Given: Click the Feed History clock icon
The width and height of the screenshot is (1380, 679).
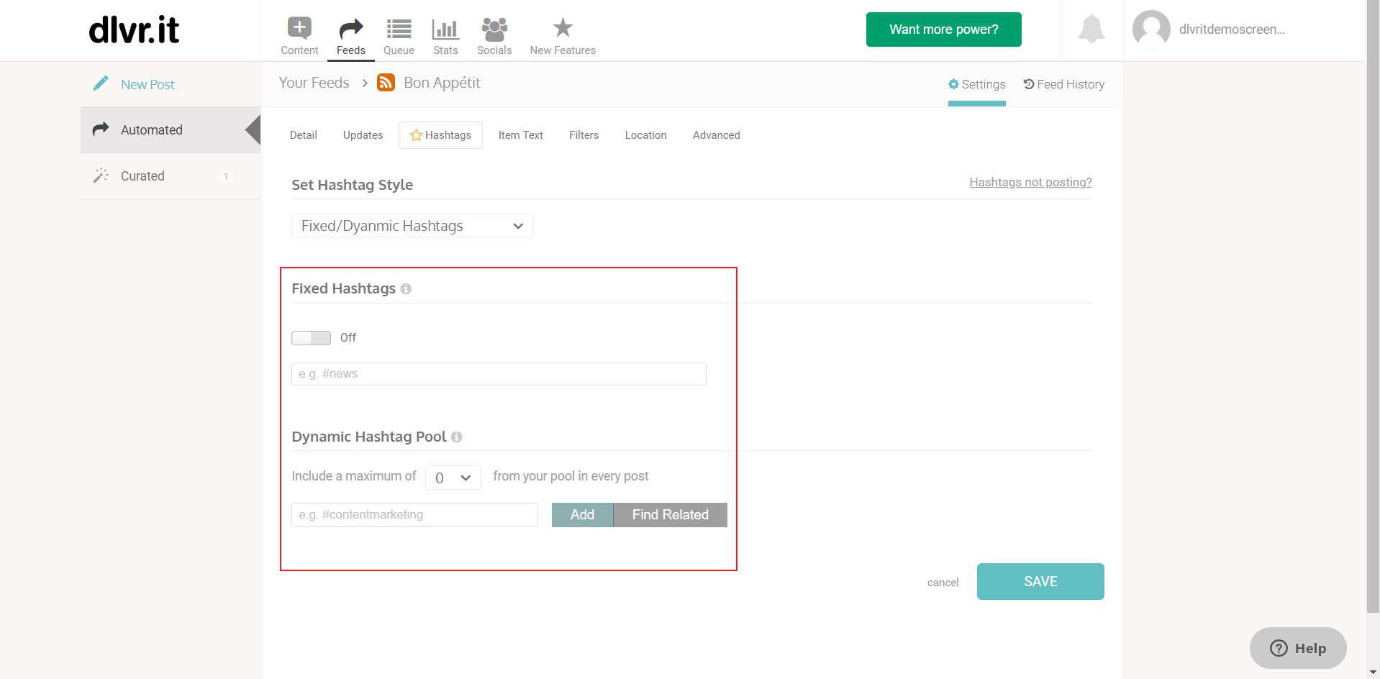Looking at the screenshot, I should pyautogui.click(x=1029, y=84).
